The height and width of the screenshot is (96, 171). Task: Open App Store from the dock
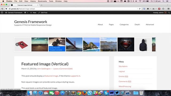(62, 93)
